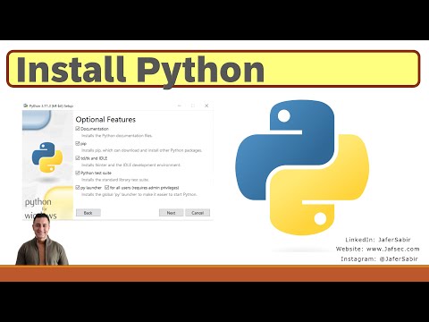Click Cancel in the Python setup dialog
The width and height of the screenshot is (429, 322).
[198, 213]
